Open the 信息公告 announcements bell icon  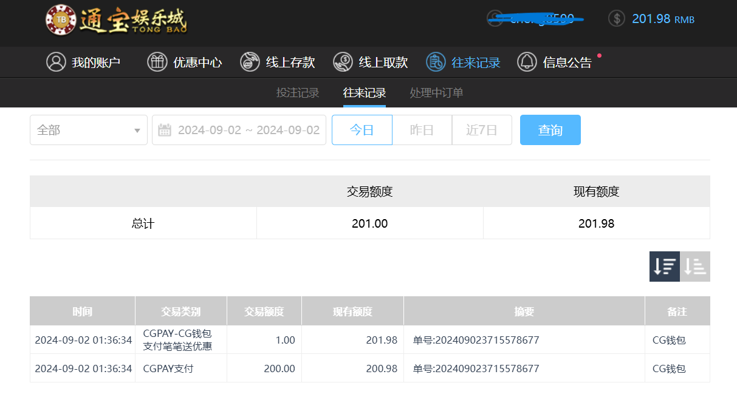coord(527,61)
